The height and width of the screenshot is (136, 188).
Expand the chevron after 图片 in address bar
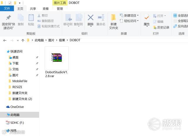click(x=57, y=40)
